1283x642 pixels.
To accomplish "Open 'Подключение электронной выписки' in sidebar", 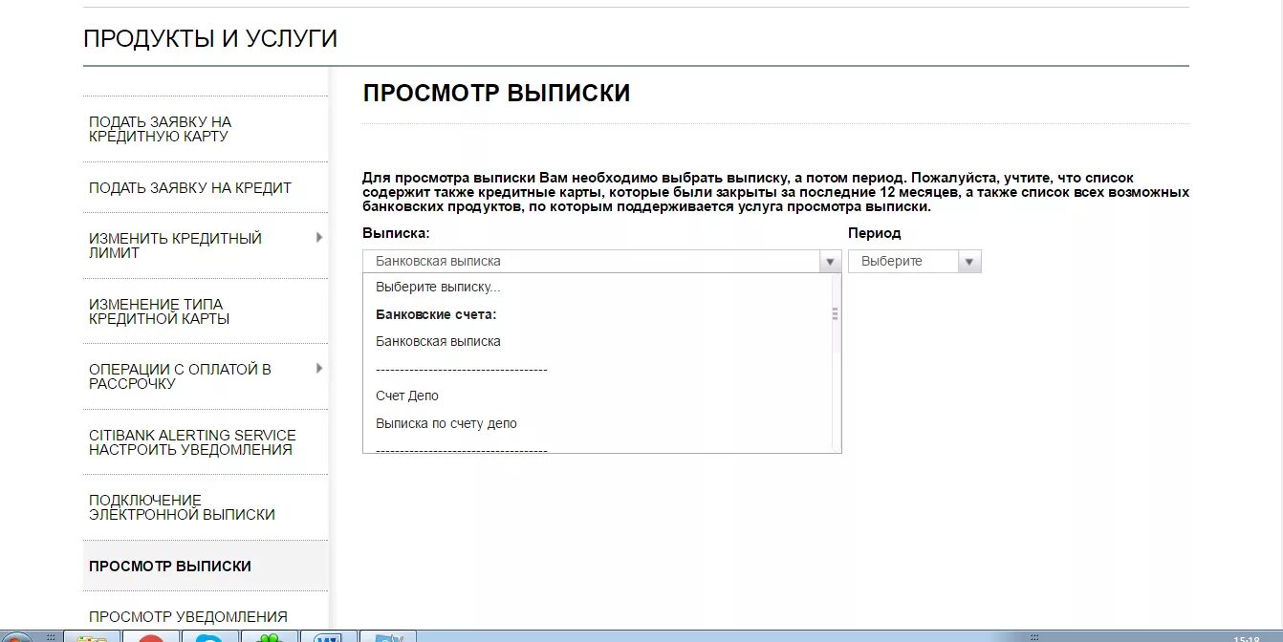I will point(182,507).
